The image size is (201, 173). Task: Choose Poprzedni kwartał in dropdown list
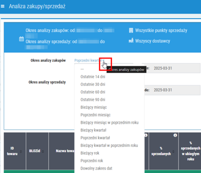(x=95, y=138)
